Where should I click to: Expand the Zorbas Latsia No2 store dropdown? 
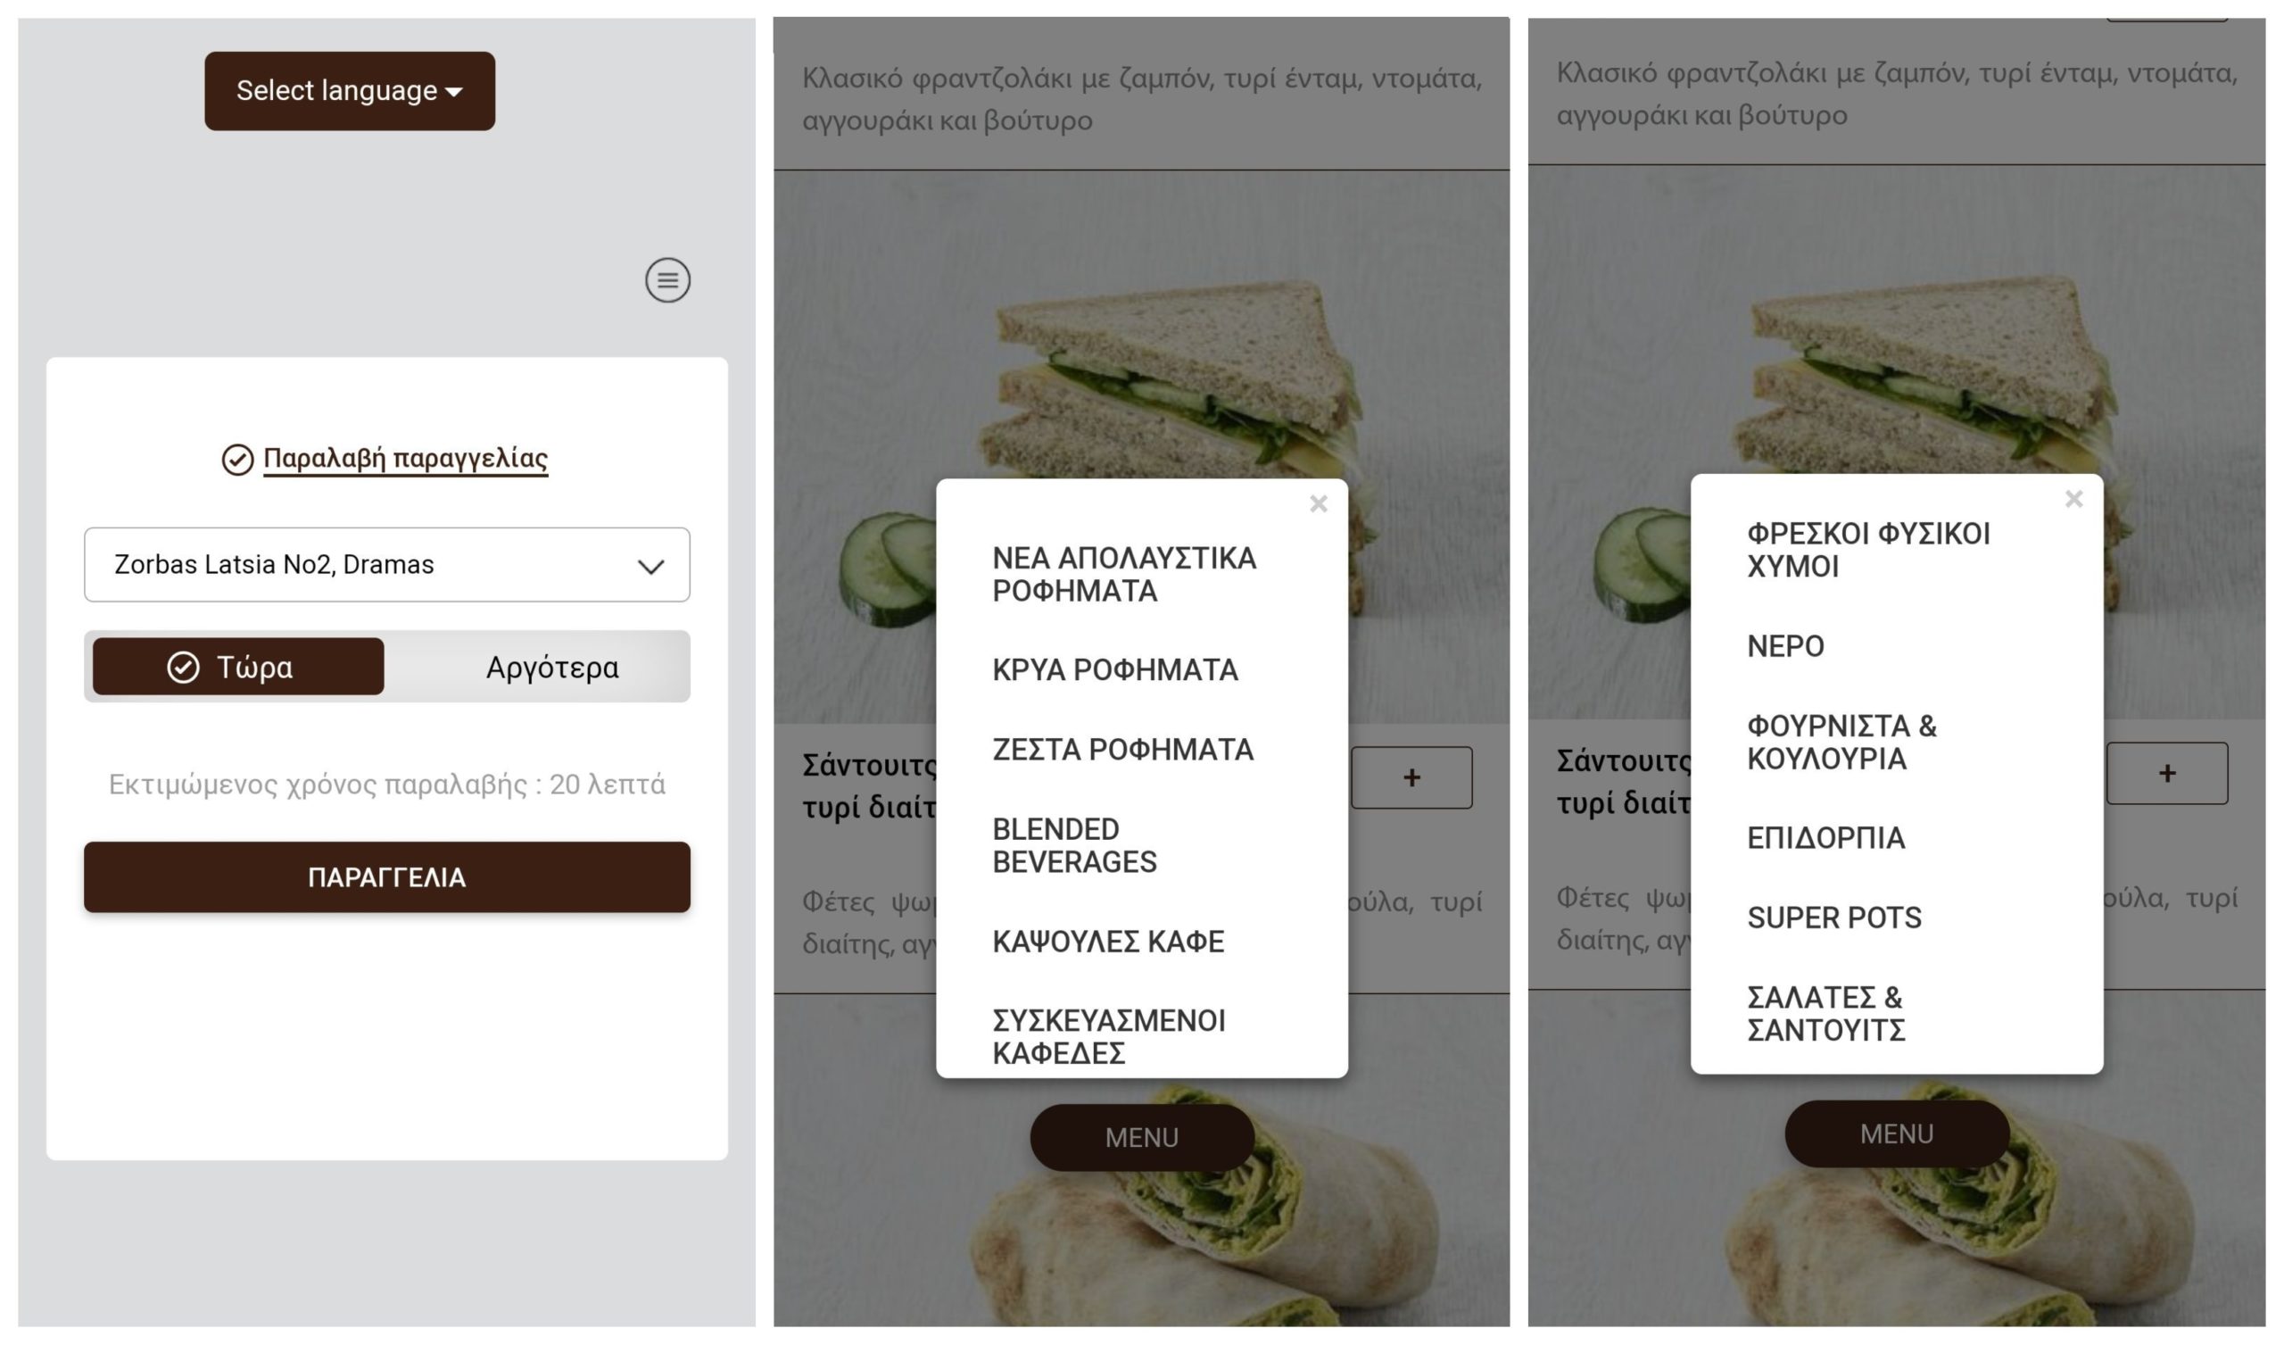387,564
